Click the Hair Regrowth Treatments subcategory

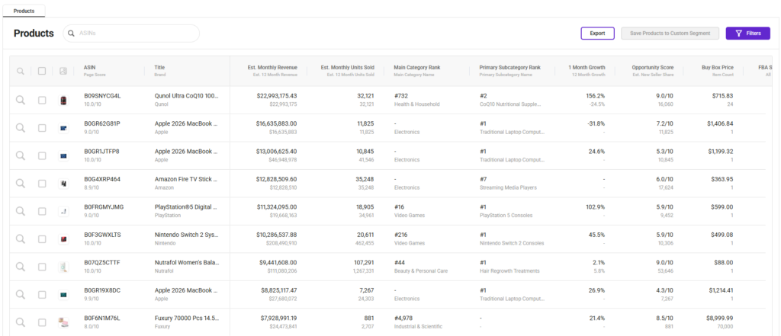[509, 271]
